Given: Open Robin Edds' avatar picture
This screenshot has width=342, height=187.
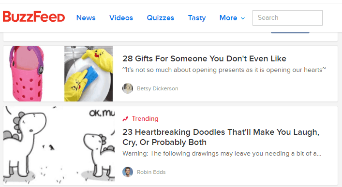Looking at the screenshot, I should 128,172.
